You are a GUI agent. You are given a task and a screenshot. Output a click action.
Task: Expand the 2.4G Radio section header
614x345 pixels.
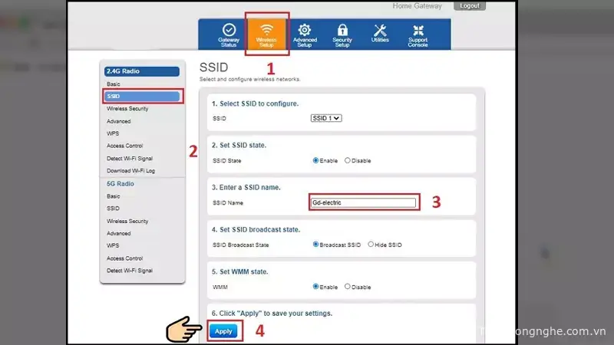(x=141, y=71)
